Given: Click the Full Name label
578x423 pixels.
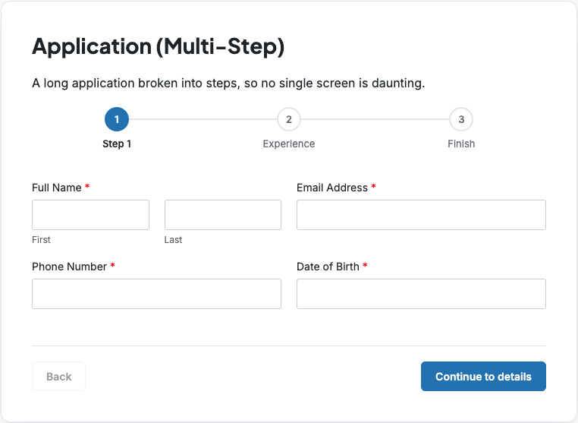Looking at the screenshot, I should [x=57, y=188].
